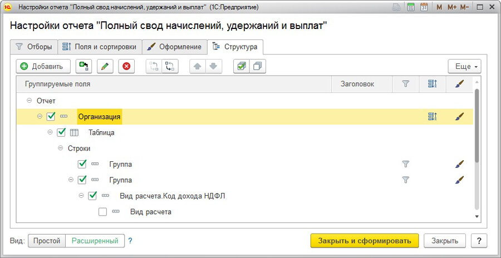The width and height of the screenshot is (501, 258).
Task: Click the Закрыть button
Action: click(x=445, y=241)
